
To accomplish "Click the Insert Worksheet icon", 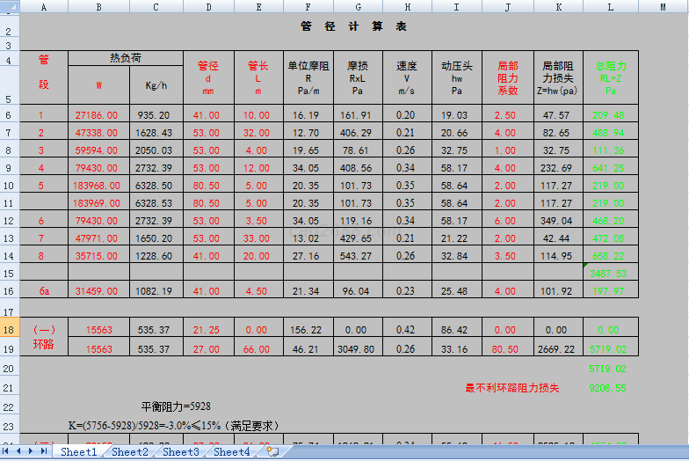I will coord(272,451).
